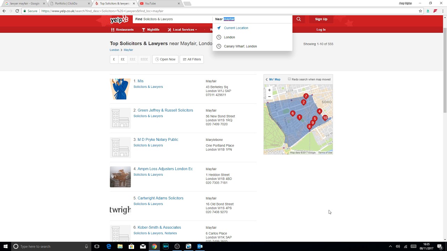Open map Terms of Use link
The image size is (447, 251).
pos(325,153)
